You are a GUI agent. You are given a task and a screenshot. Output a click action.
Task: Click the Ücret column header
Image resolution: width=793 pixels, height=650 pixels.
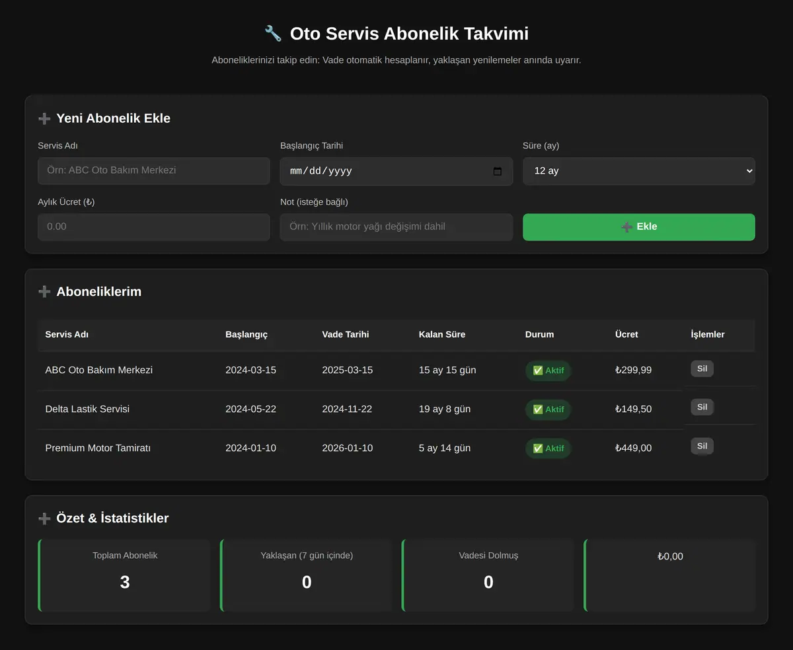[x=626, y=334]
